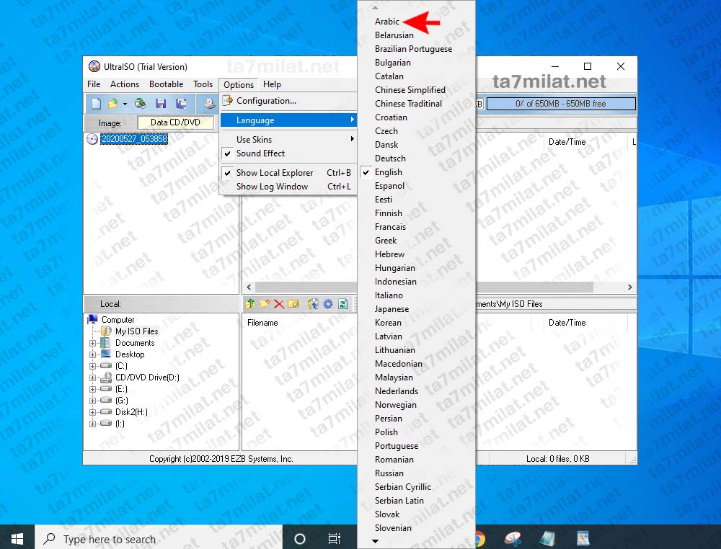Click the horizontal scrollbar left arrow
Viewport: 721px width, 549px height.
249,287
